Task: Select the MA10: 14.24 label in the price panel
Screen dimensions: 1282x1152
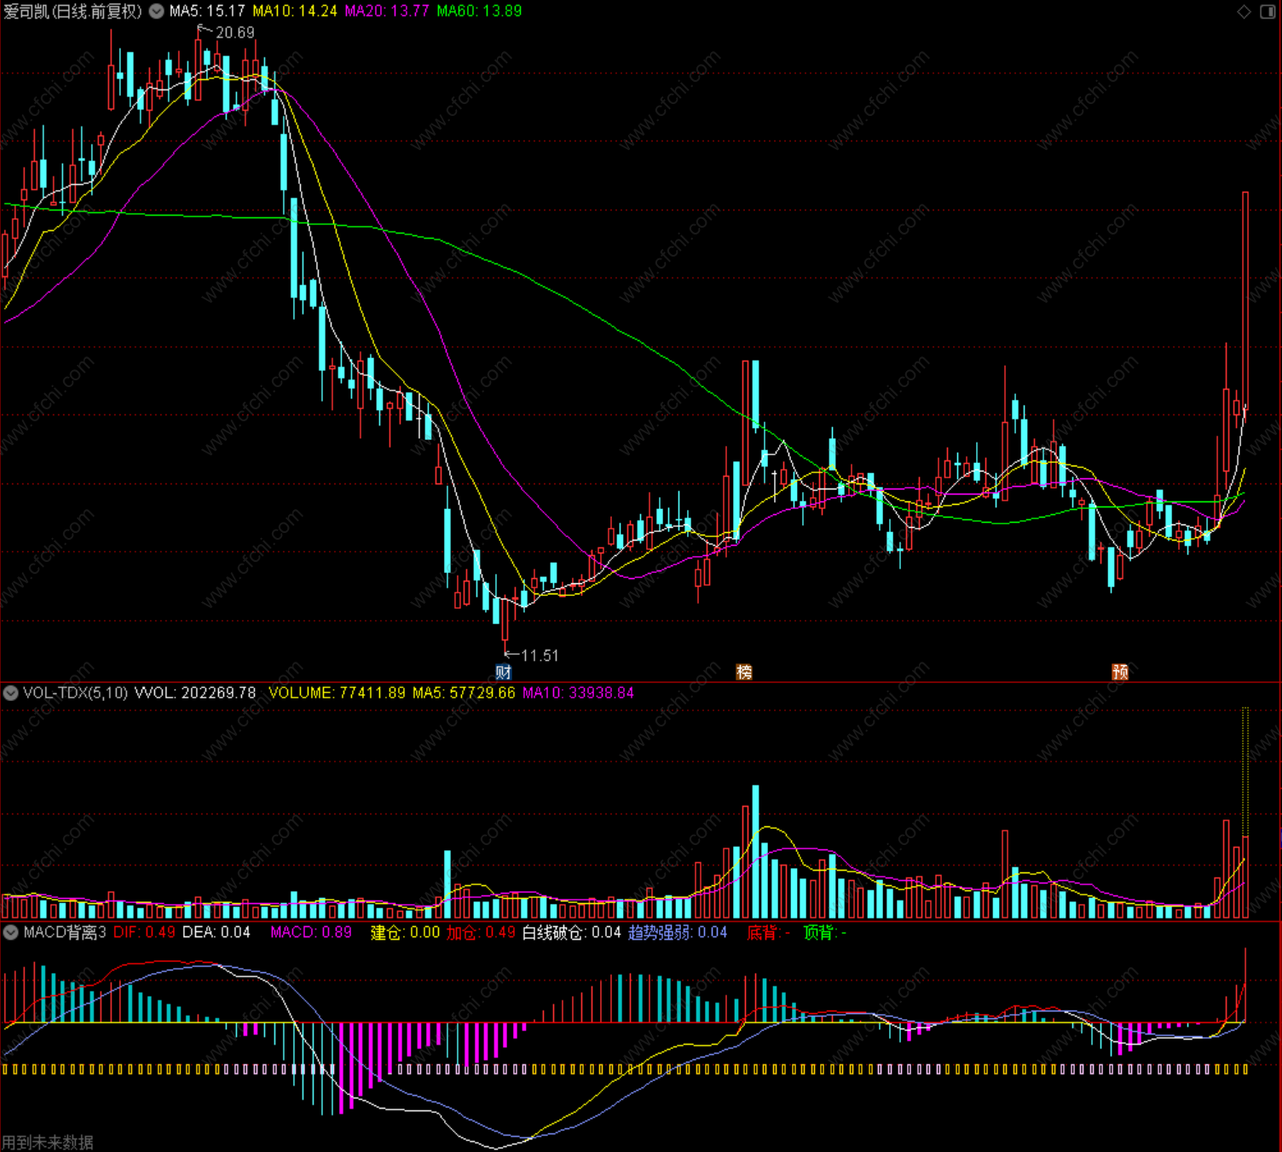Action: tap(295, 11)
